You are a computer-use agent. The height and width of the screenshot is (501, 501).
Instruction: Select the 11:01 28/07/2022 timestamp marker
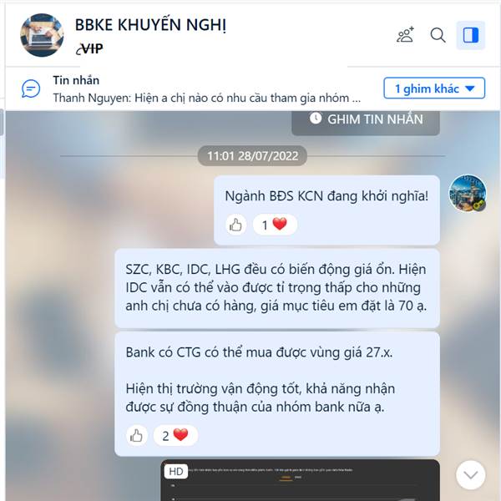(252, 156)
